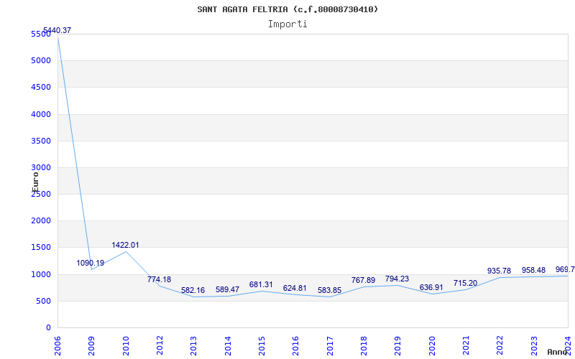Screen dimensions: 575x359
Task: Click the x-axis year 2022
Action: point(500,346)
